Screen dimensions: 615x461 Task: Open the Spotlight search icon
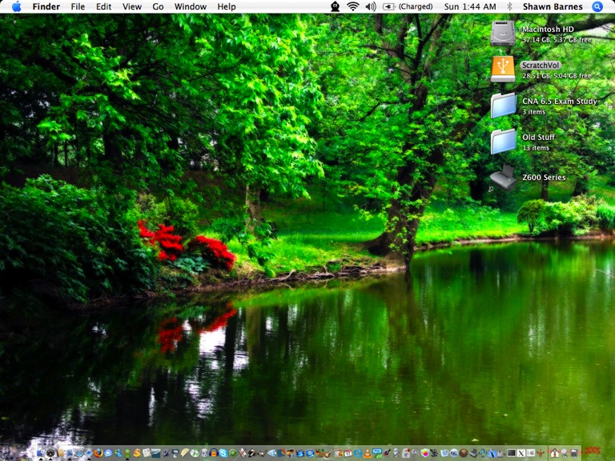tap(597, 6)
